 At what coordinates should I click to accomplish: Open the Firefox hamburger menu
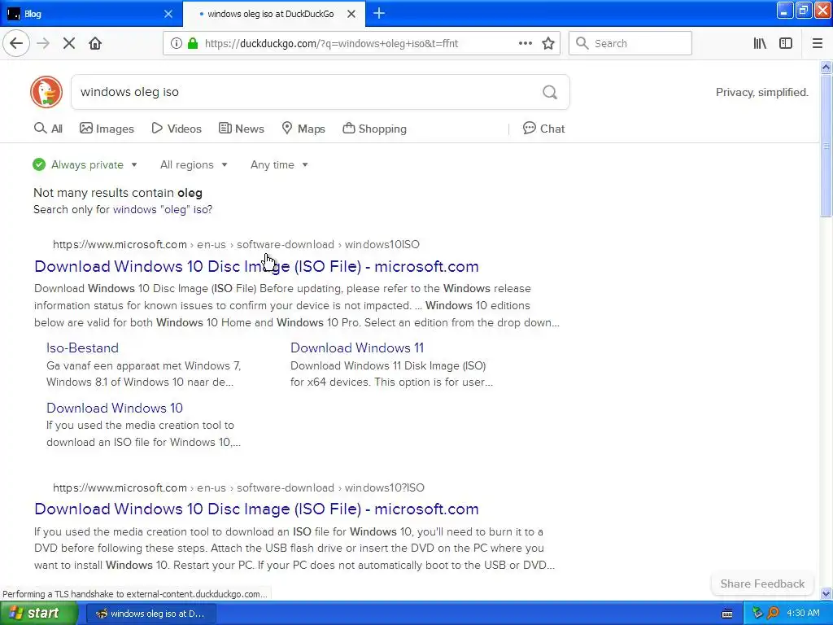coord(817,43)
